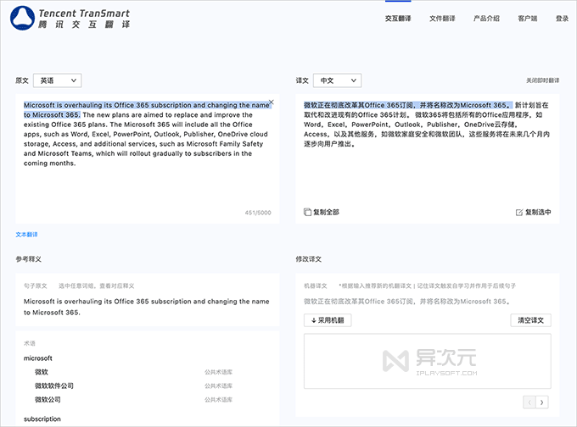The width and height of the screenshot is (577, 427).
Task: Click the 复制选中 copy-selection icon
Action: tap(519, 213)
